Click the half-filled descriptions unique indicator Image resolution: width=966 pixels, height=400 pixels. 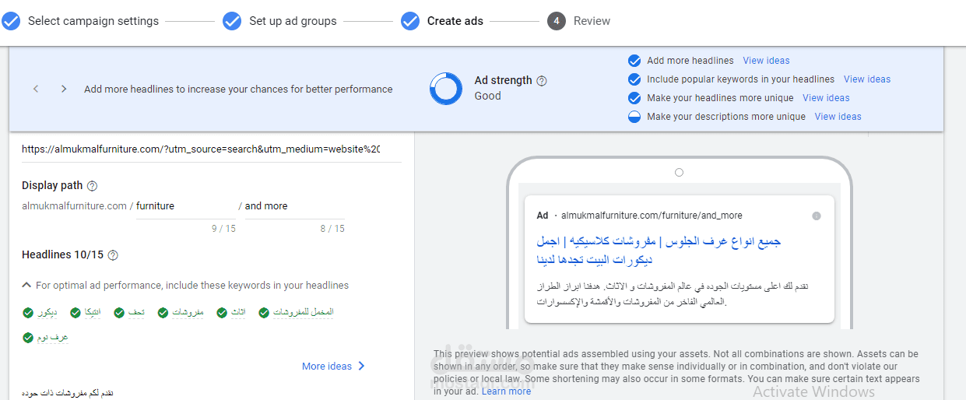click(634, 117)
